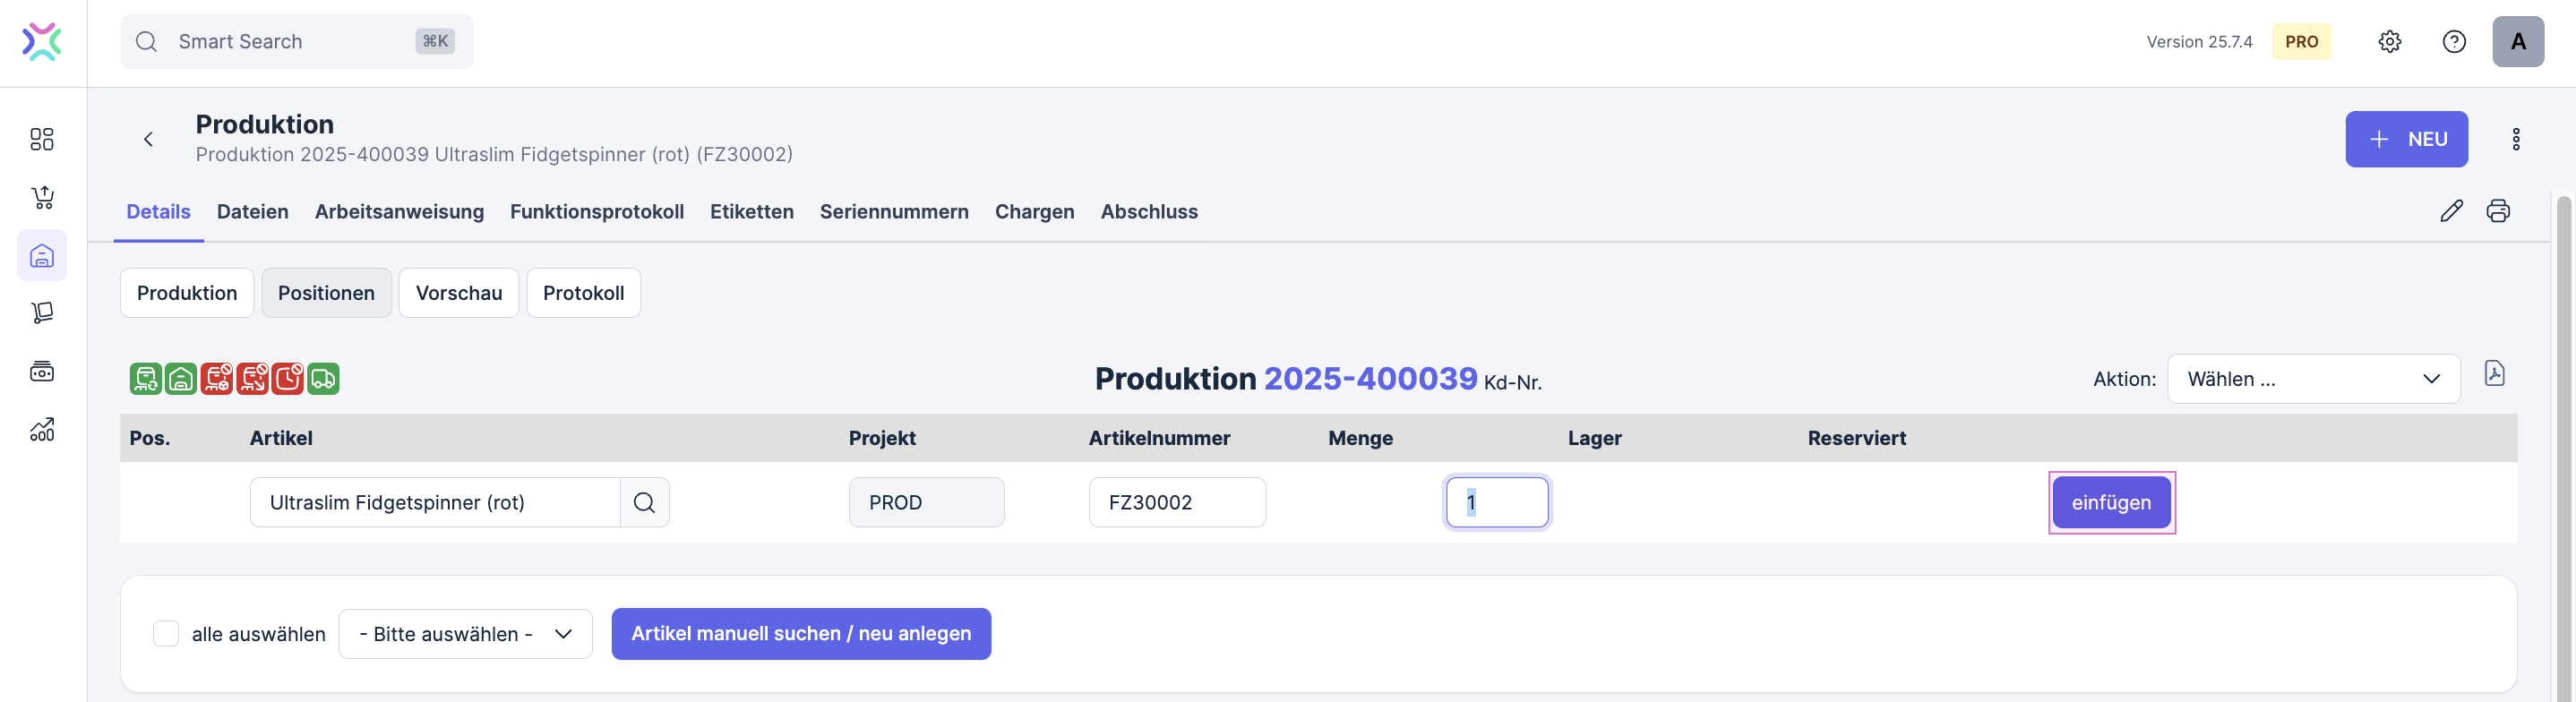Open the PDF document icon
2576x702 pixels.
[2494, 374]
